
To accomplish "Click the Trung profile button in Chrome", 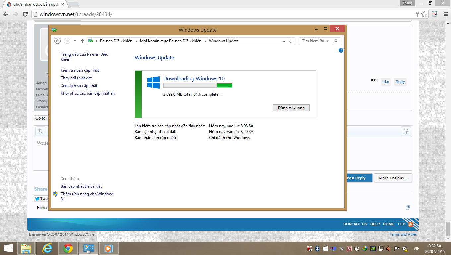I will click(407, 3).
